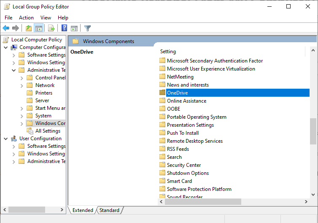Click the blue Help question mark icon

(x=64, y=28)
